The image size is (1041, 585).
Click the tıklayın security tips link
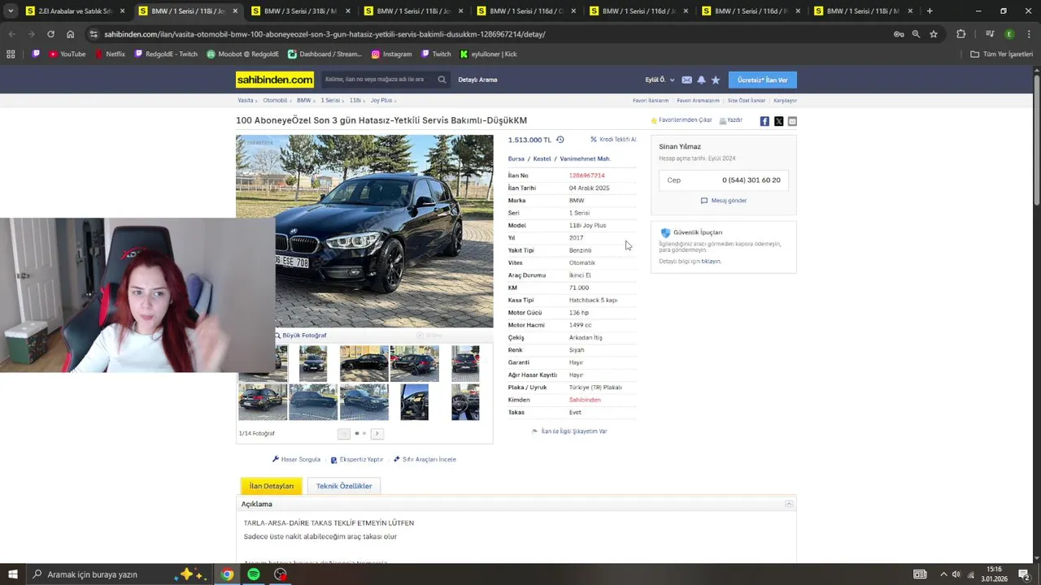point(711,262)
